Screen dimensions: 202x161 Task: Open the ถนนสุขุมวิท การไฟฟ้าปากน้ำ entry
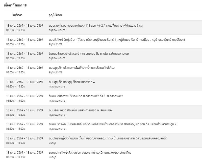[82, 68]
